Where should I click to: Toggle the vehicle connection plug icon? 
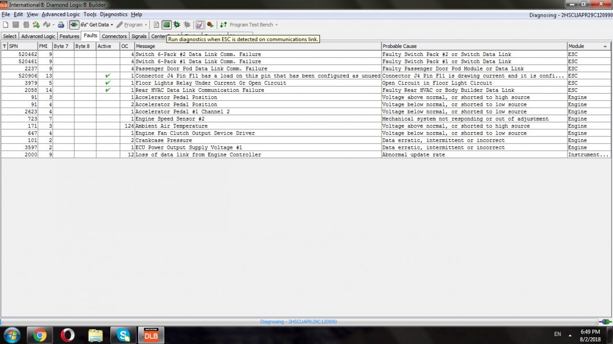tap(74, 25)
